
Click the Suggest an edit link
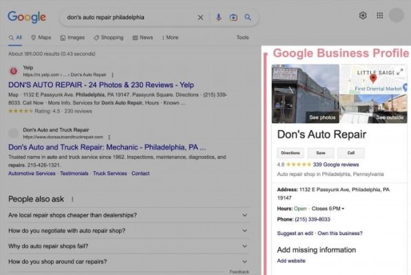[295, 233]
